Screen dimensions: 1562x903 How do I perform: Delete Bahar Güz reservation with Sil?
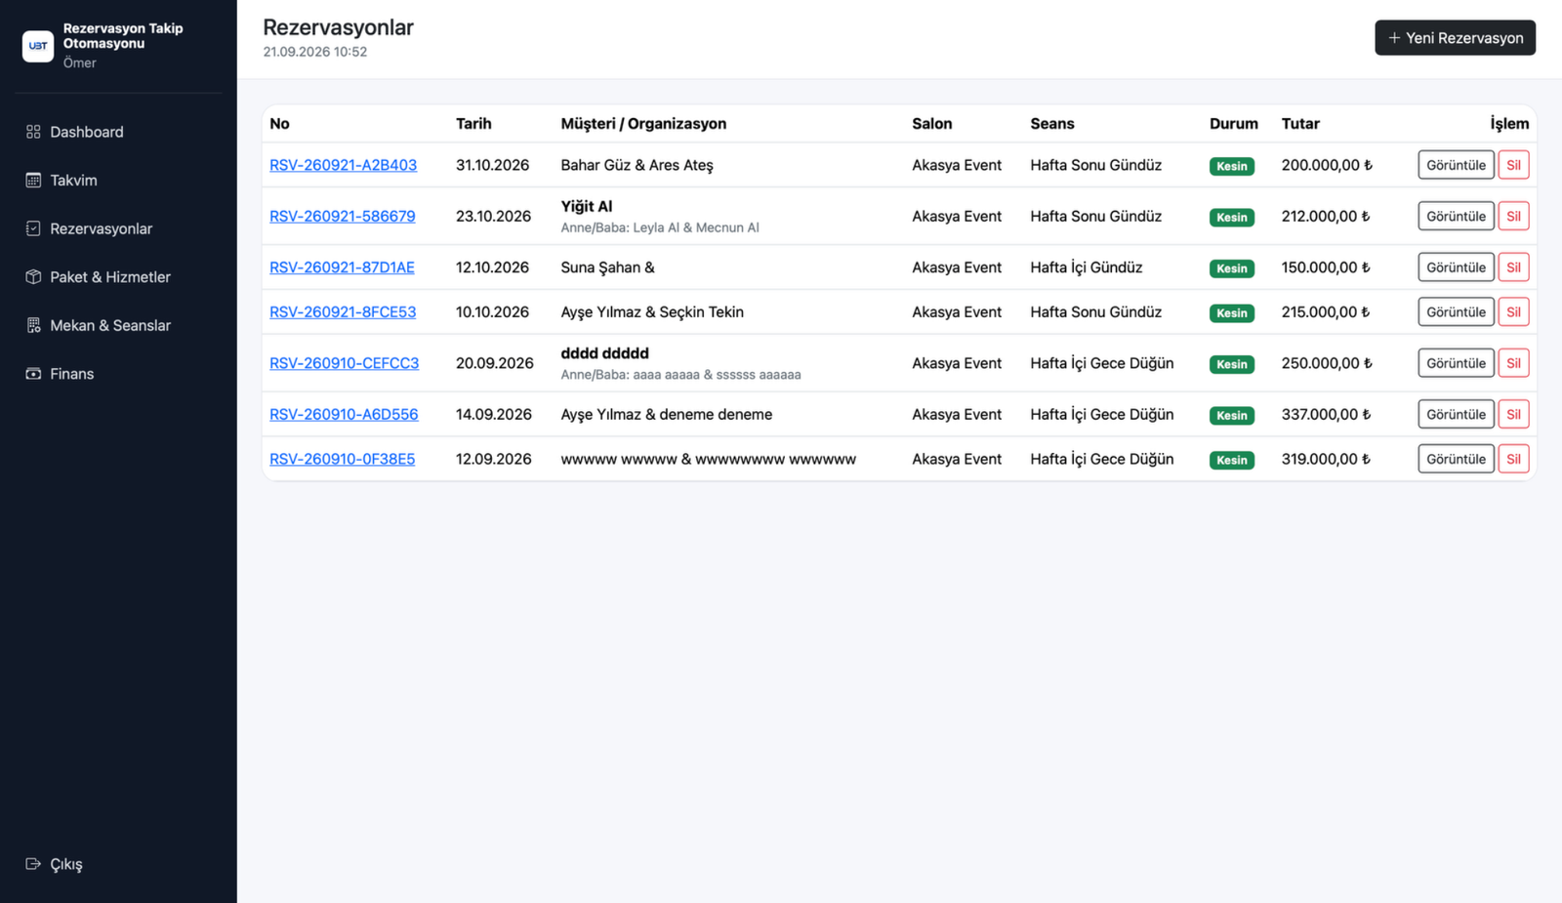point(1513,165)
